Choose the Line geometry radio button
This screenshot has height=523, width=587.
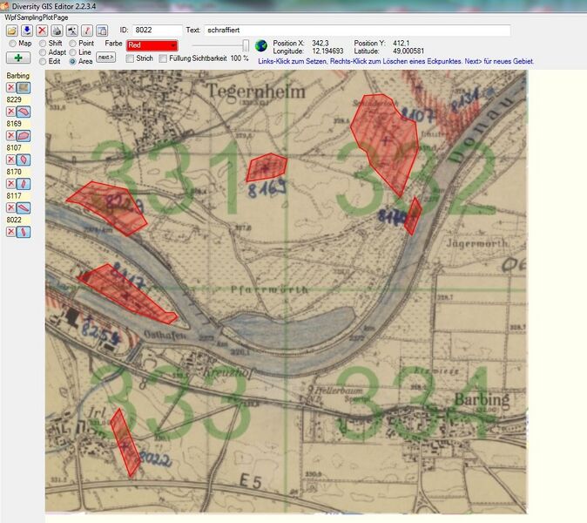click(72, 52)
